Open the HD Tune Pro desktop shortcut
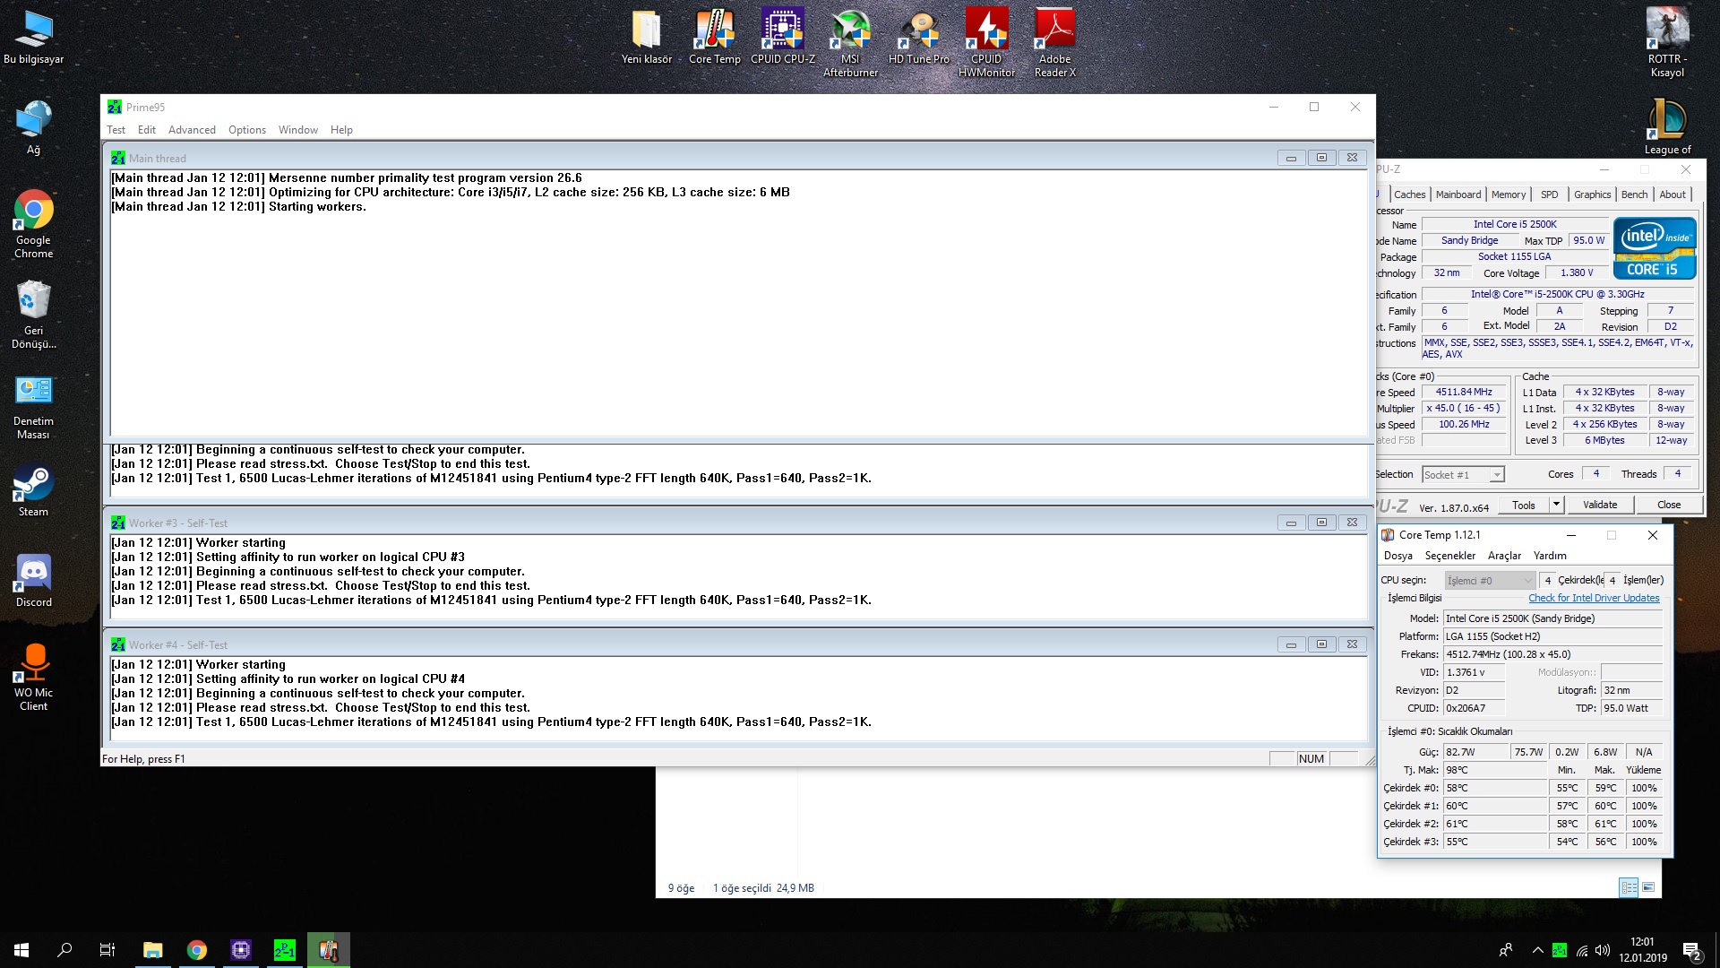The width and height of the screenshot is (1720, 968). coord(918,37)
